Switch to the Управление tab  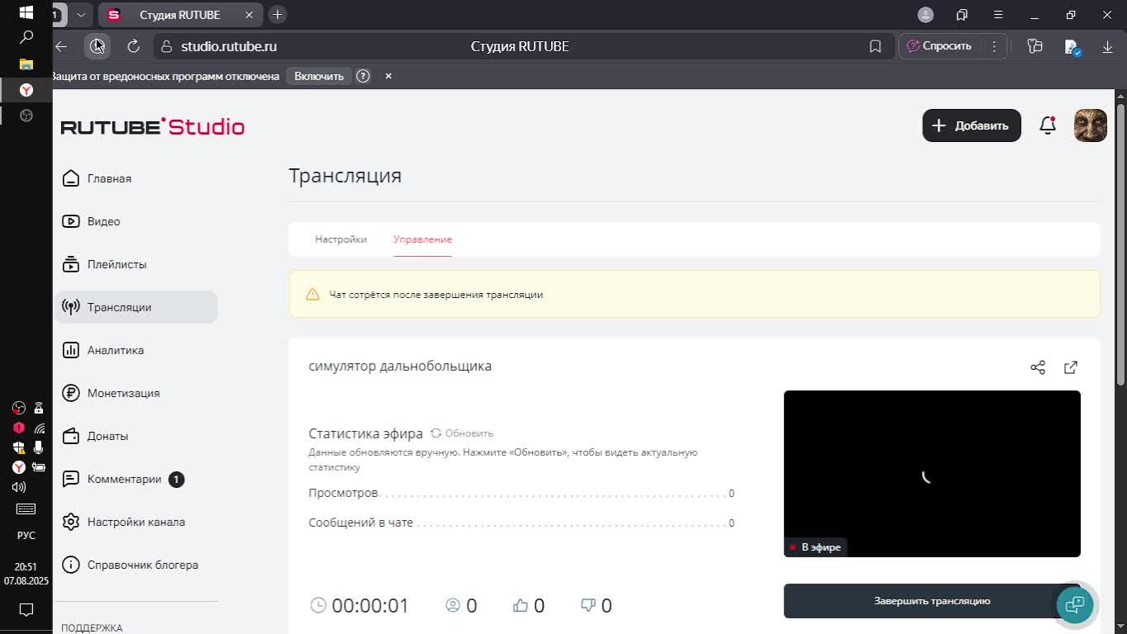point(422,239)
